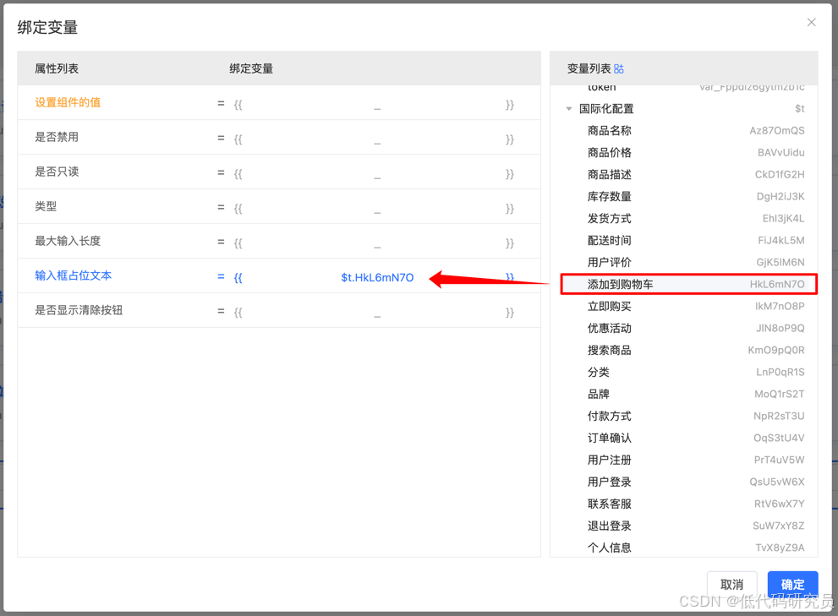Click the key CkD1fG2H
Viewport: 838px width, 616px height.
pos(780,175)
